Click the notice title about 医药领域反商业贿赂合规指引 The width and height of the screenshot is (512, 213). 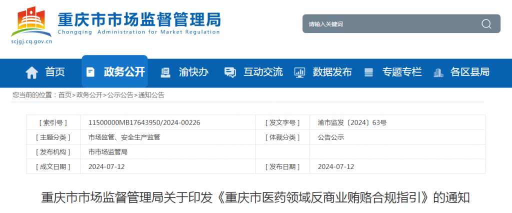255,198
